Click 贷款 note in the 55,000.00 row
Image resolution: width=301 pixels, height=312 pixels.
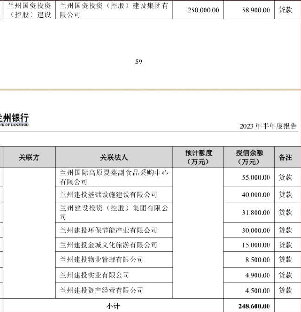pyautogui.click(x=285, y=177)
